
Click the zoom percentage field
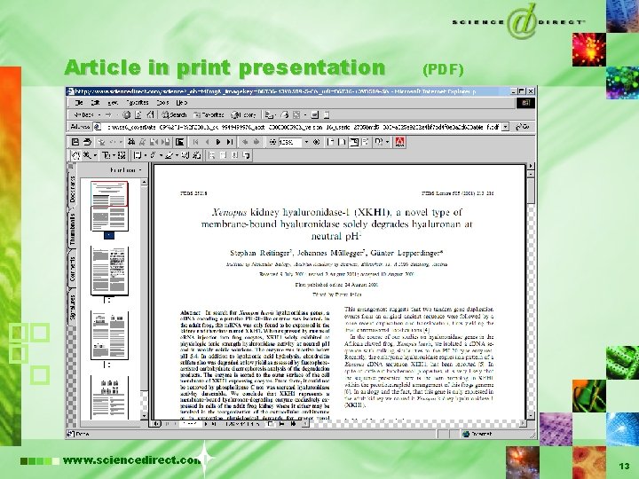point(290,142)
